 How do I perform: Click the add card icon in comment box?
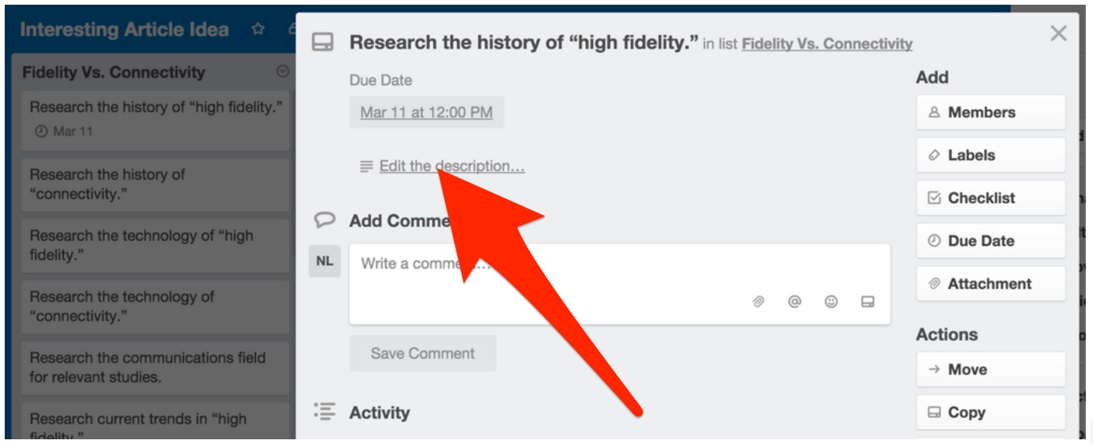pyautogui.click(x=868, y=302)
